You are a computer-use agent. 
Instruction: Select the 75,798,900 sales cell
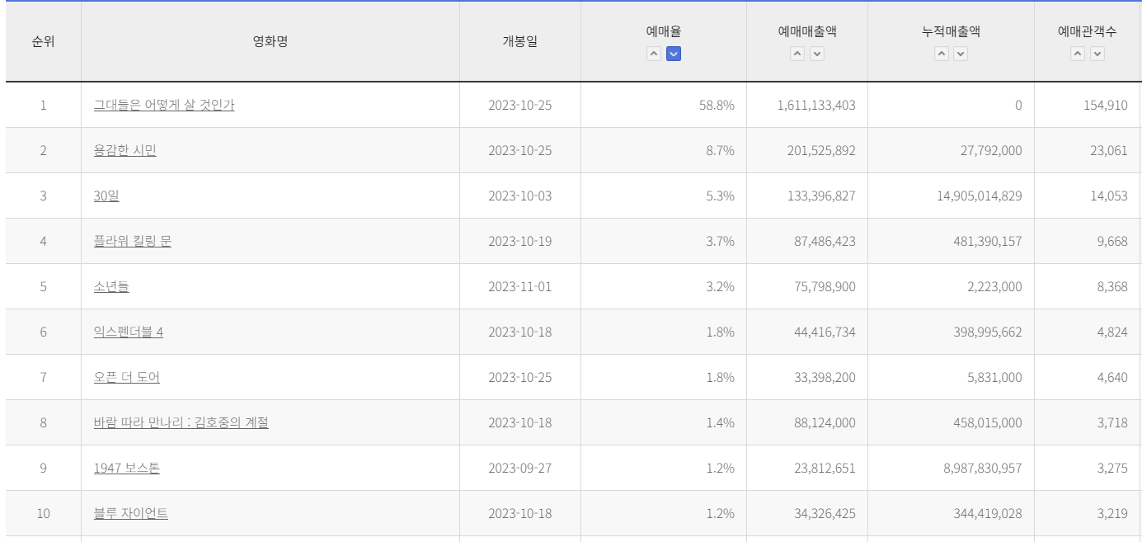pyautogui.click(x=807, y=286)
